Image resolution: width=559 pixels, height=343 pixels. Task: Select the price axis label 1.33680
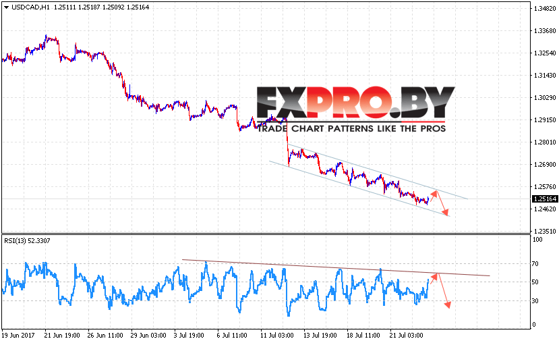[545, 31]
